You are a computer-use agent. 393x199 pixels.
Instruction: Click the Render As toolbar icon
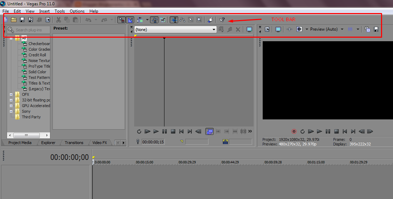tap(39, 20)
